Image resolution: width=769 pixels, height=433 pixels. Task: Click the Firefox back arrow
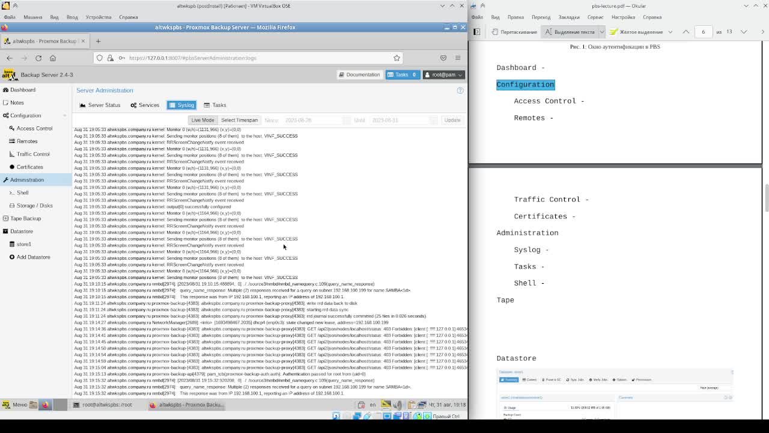click(9, 58)
